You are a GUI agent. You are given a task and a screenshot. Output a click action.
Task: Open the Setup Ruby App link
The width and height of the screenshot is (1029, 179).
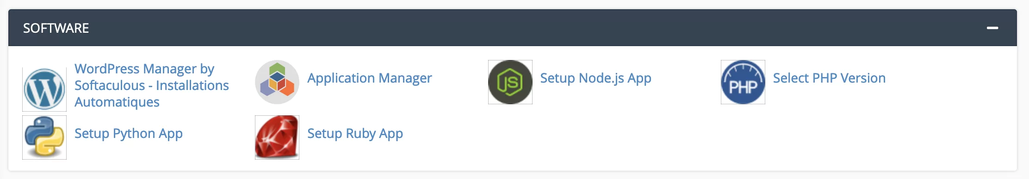pos(355,133)
